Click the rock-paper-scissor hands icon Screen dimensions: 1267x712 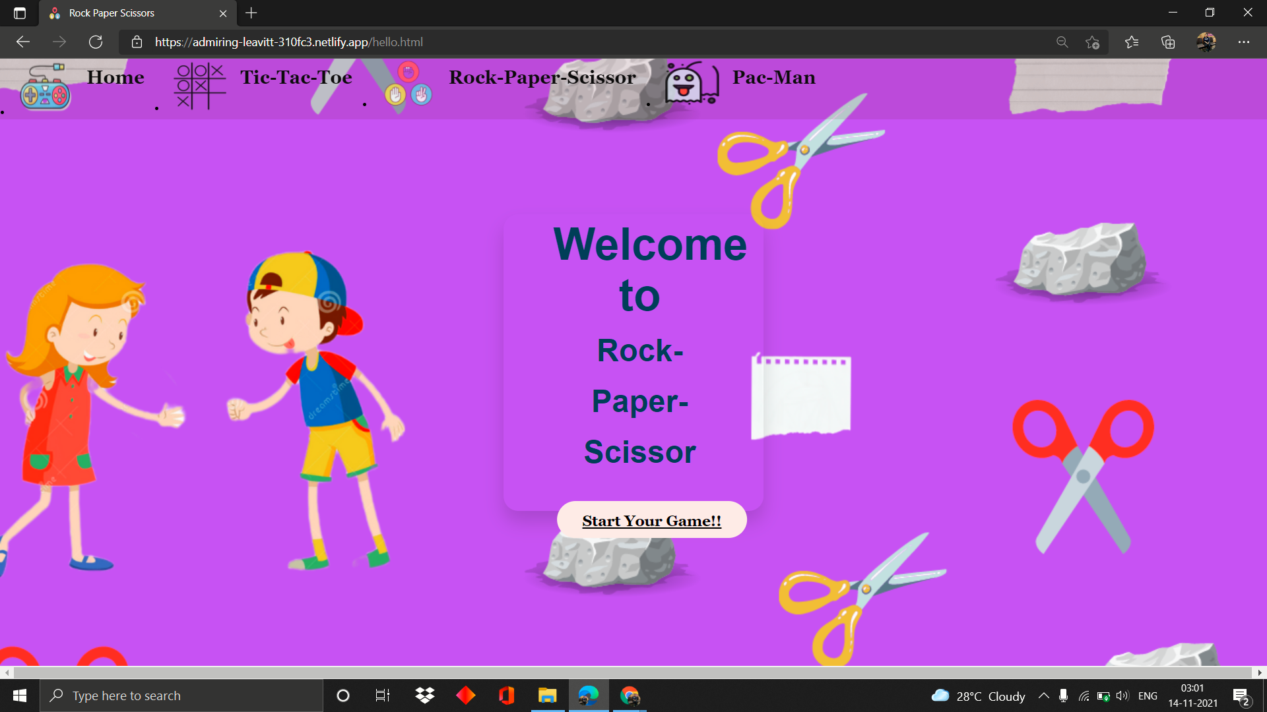click(408, 84)
